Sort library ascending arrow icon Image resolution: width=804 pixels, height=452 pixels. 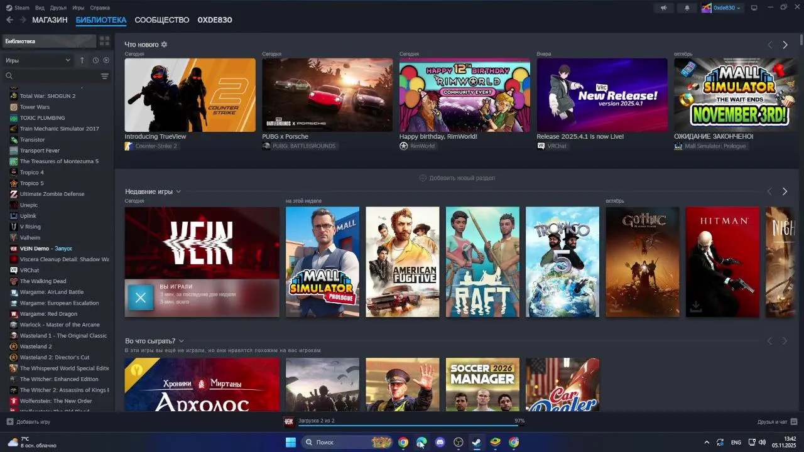point(82,60)
